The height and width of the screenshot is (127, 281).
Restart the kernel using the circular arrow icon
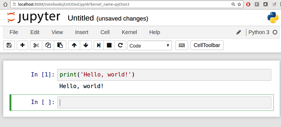click(x=120, y=45)
